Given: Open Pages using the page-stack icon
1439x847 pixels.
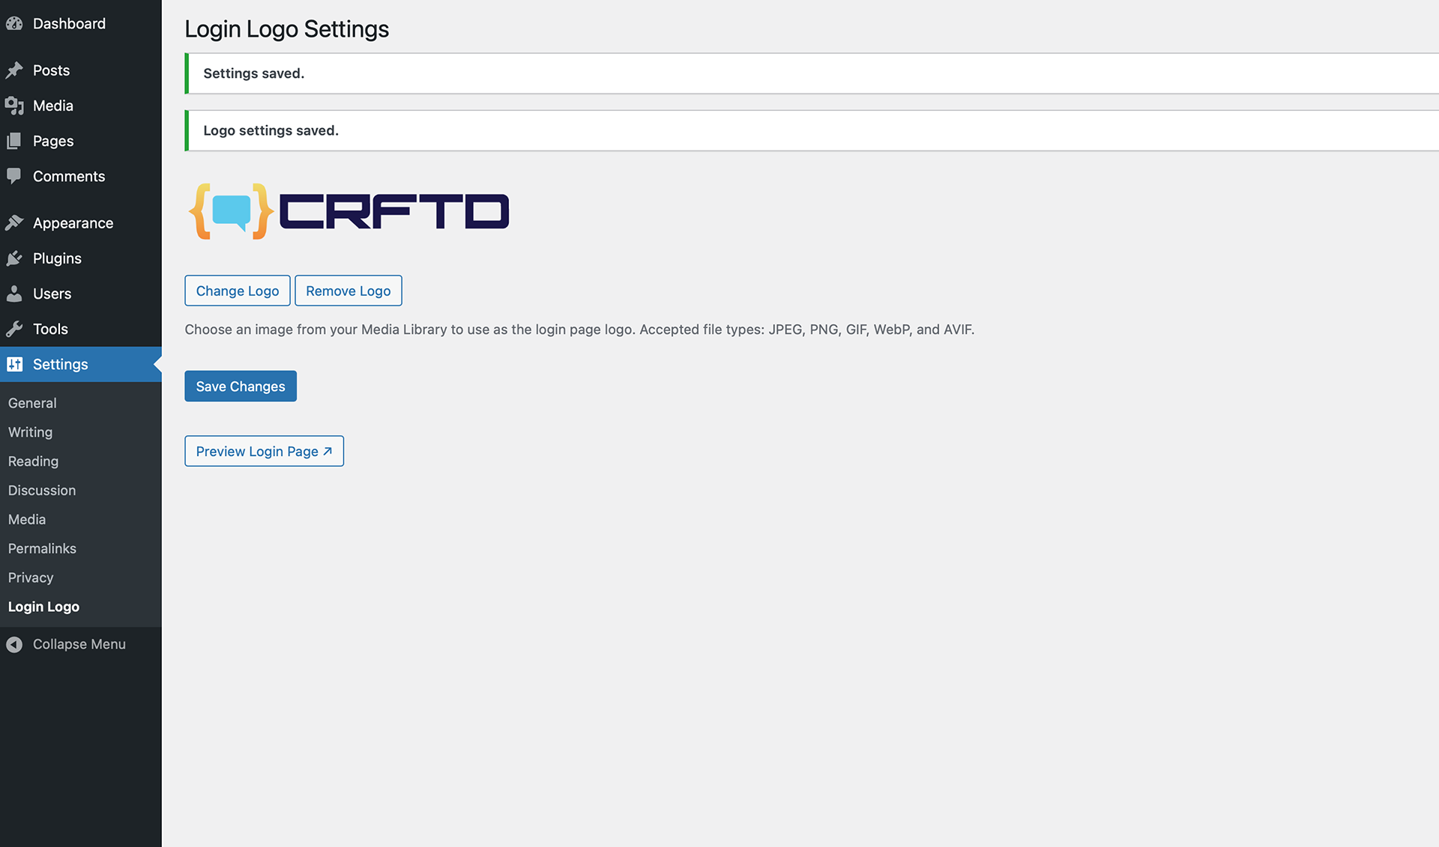Looking at the screenshot, I should pyautogui.click(x=15, y=141).
